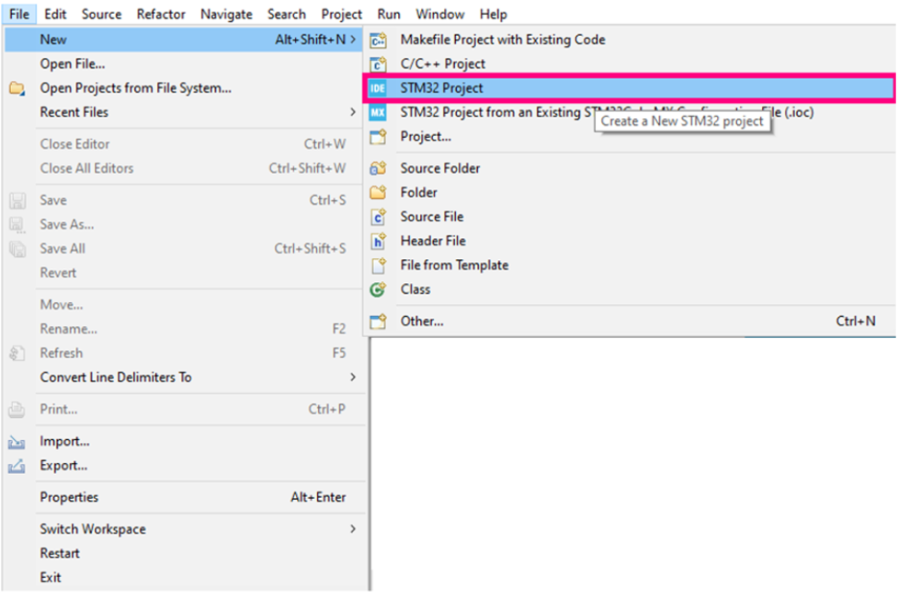This screenshot has width=898, height=599.
Task: Click the Print icon next to Print
Action: [17, 411]
